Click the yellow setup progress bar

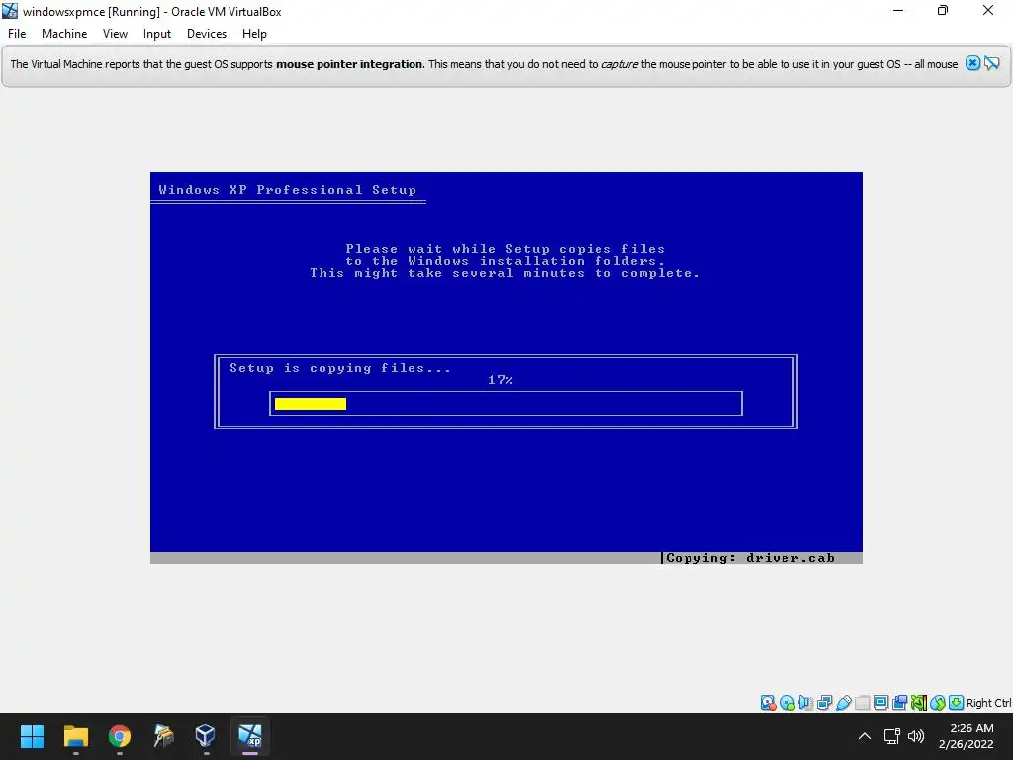(x=311, y=404)
